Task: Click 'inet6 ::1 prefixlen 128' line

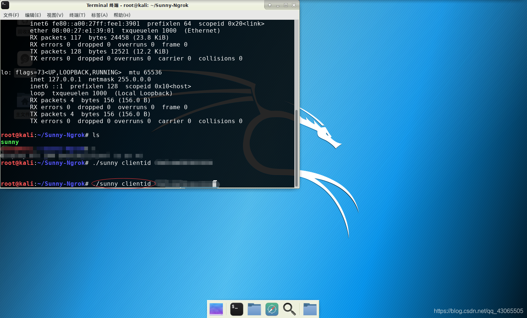Action: click(111, 86)
